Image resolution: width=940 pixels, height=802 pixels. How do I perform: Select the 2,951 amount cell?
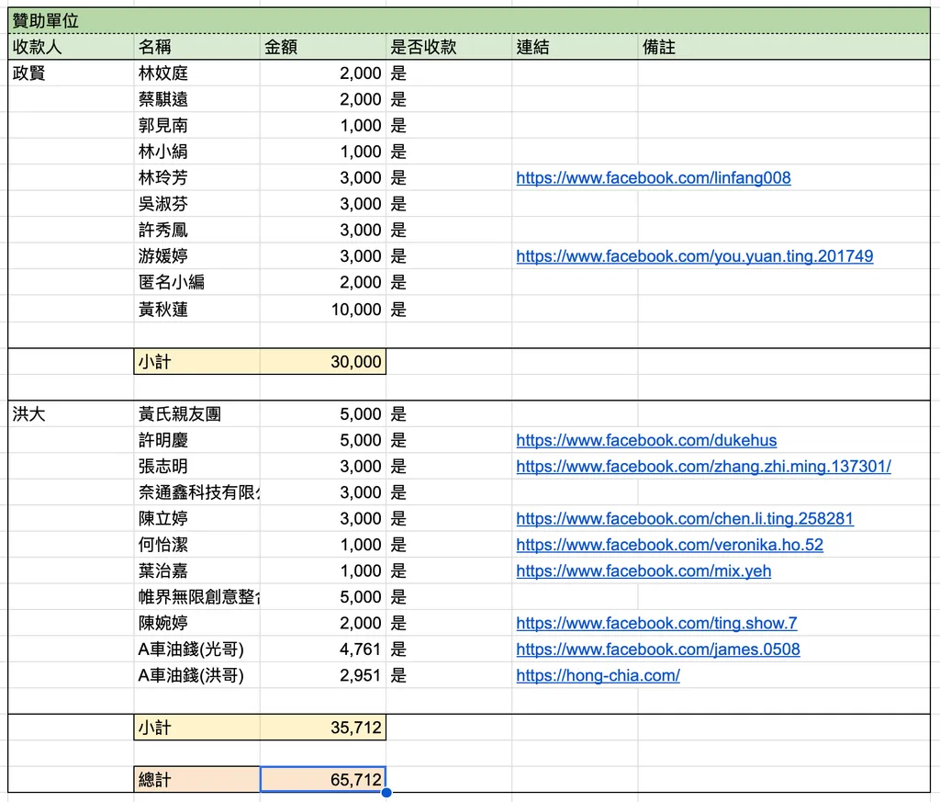[x=322, y=675]
